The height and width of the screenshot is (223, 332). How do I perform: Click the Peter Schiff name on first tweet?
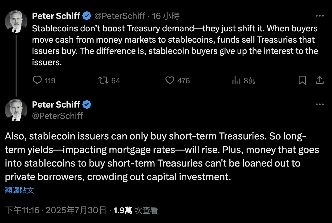click(x=56, y=16)
